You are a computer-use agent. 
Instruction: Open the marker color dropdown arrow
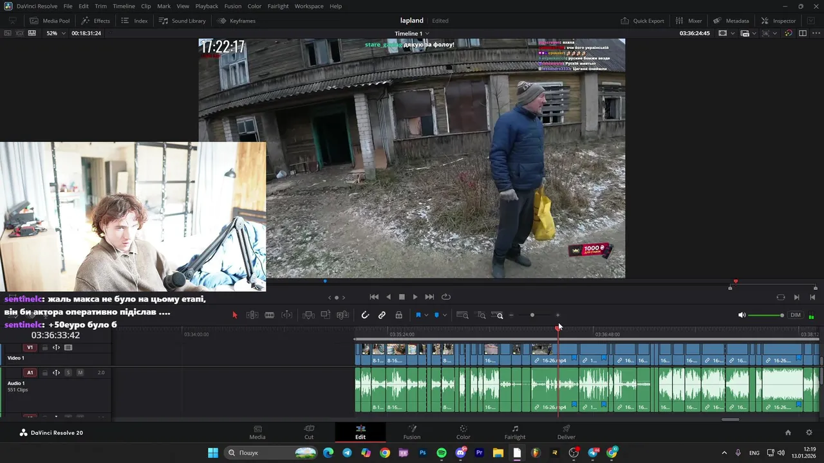coord(444,315)
